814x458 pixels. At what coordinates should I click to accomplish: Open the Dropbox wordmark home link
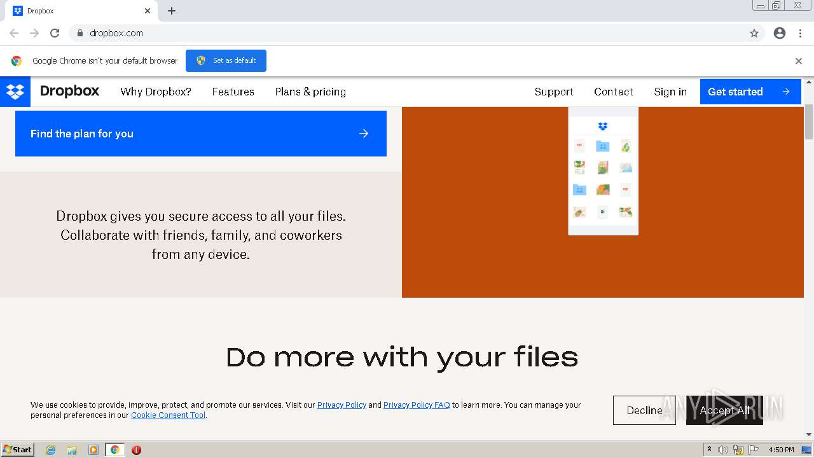pos(69,91)
